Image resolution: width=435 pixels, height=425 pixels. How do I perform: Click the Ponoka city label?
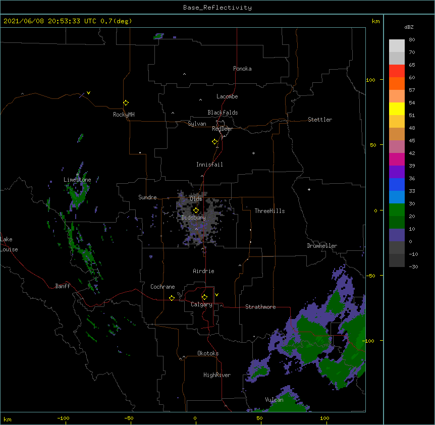point(242,69)
